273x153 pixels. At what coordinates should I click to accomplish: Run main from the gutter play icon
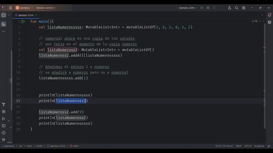click(23, 22)
